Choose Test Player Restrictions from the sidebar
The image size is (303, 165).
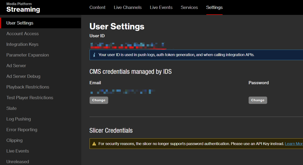pos(30,98)
